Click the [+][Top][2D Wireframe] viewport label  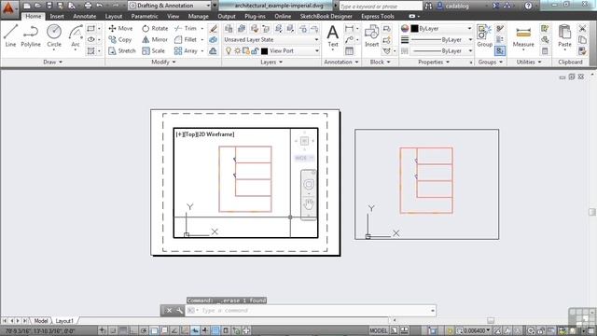(x=205, y=134)
